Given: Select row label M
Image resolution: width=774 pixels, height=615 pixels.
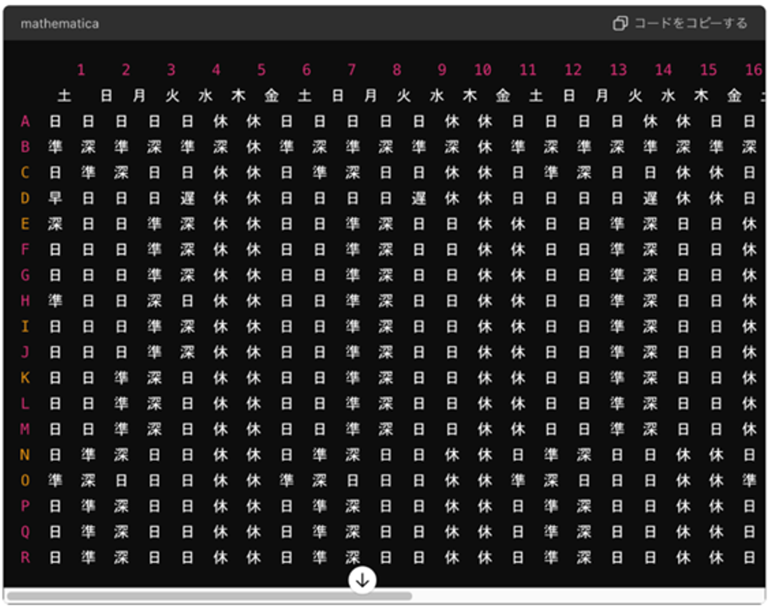Looking at the screenshot, I should tap(25, 429).
